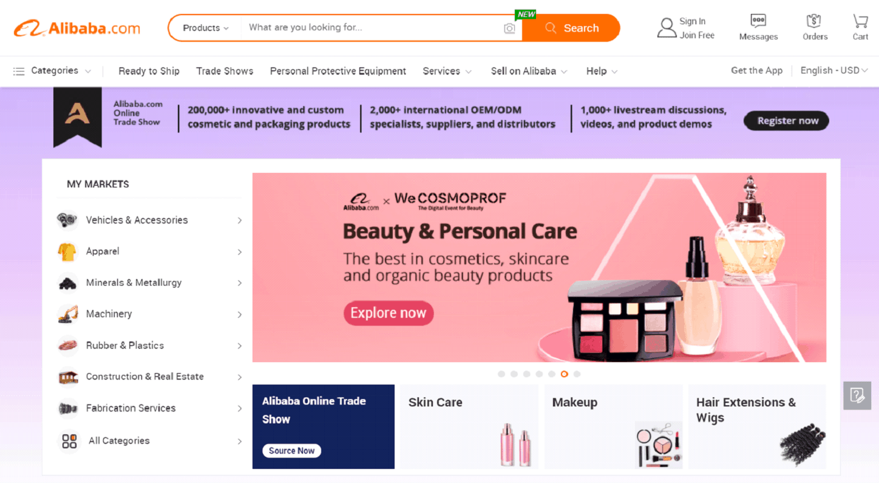Select the active orange carousel dot
The height and width of the screenshot is (495, 879).
pyautogui.click(x=565, y=374)
